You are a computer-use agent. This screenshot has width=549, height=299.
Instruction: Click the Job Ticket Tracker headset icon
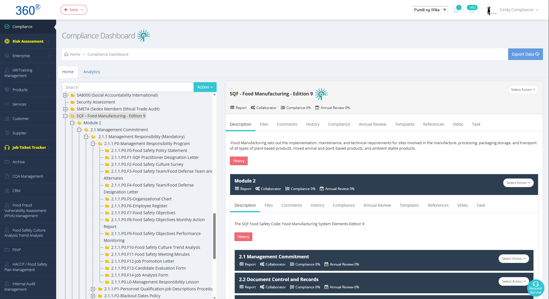(7, 147)
